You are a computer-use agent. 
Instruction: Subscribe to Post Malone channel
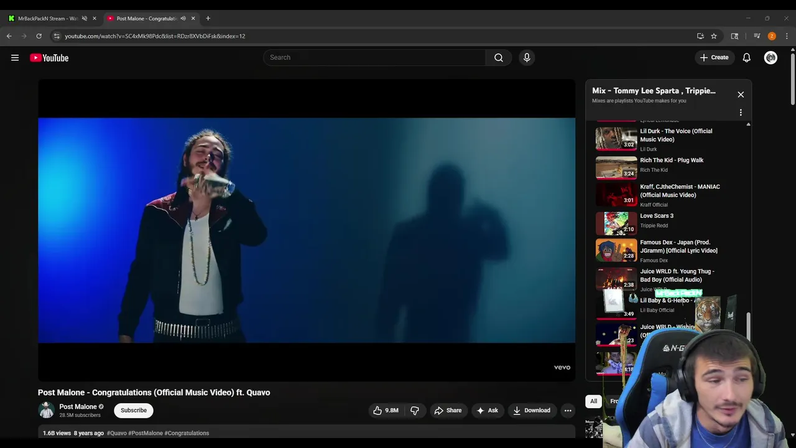click(x=134, y=411)
